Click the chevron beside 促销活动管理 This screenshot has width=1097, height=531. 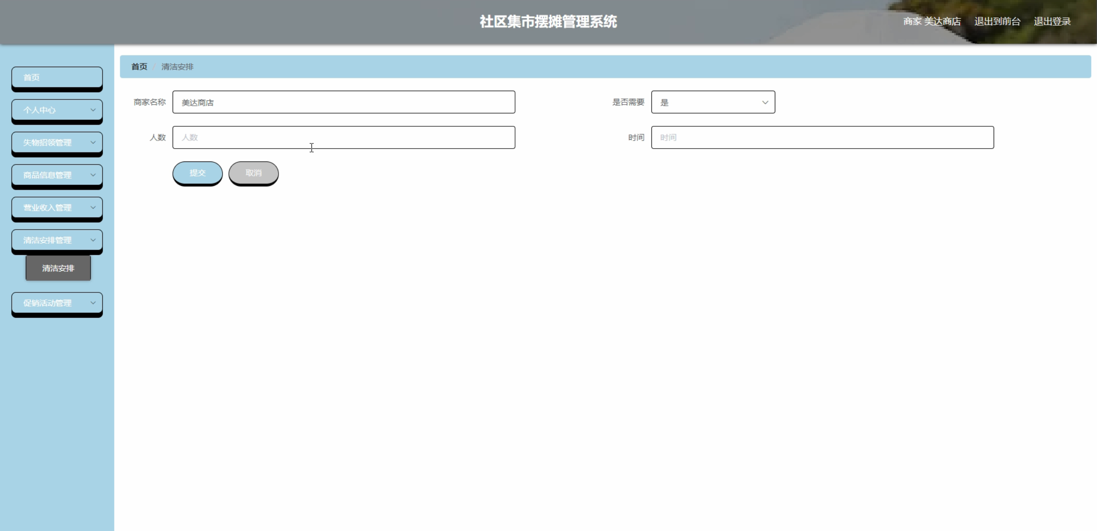pyautogui.click(x=93, y=303)
